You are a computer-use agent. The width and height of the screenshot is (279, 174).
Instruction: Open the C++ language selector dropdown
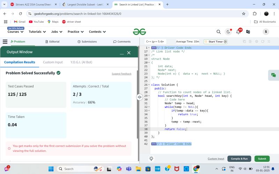pos(156,42)
